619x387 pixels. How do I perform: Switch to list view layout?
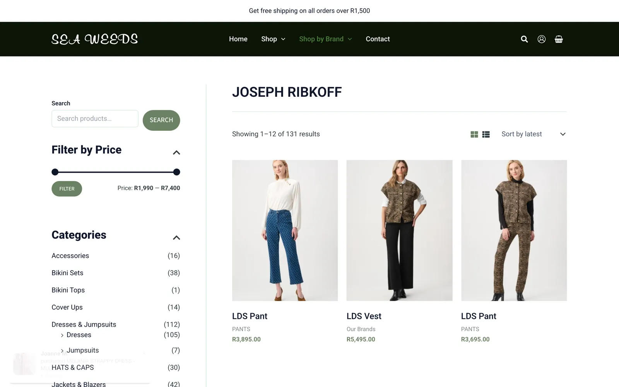click(x=486, y=134)
